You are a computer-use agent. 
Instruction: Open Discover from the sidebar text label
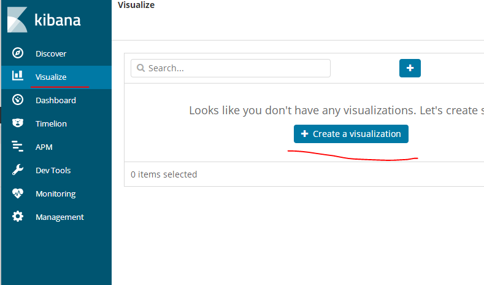51,54
